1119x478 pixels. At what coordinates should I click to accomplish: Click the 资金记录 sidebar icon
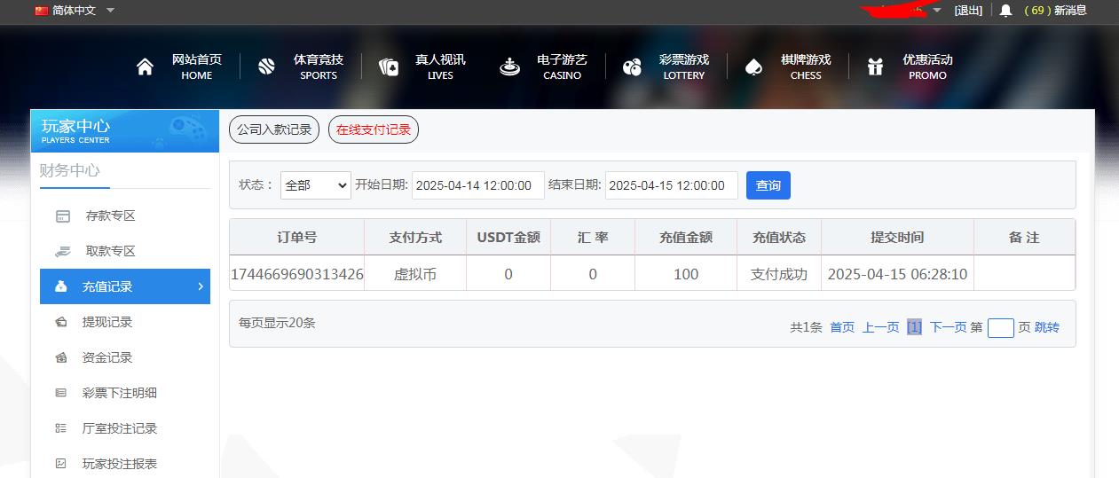coord(60,357)
